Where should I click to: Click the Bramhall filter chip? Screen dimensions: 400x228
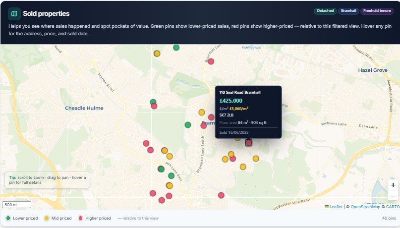click(x=348, y=11)
